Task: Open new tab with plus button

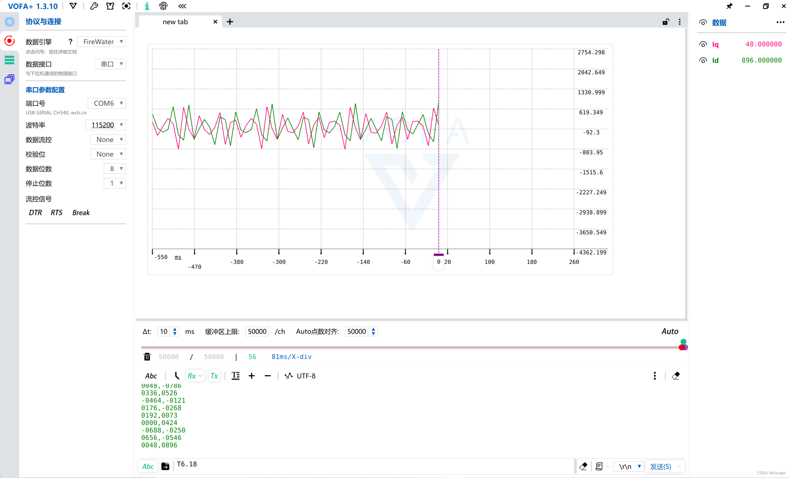Action: [x=230, y=21]
